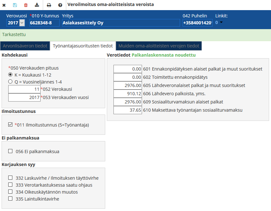
Task: Expand the Linkit dropdown arrow
Action: [x=221, y=22]
